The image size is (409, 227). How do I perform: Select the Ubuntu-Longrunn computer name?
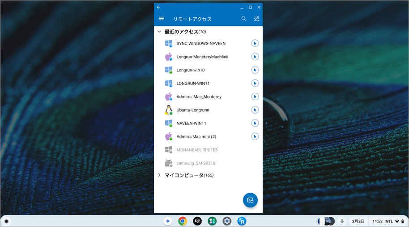tap(193, 110)
